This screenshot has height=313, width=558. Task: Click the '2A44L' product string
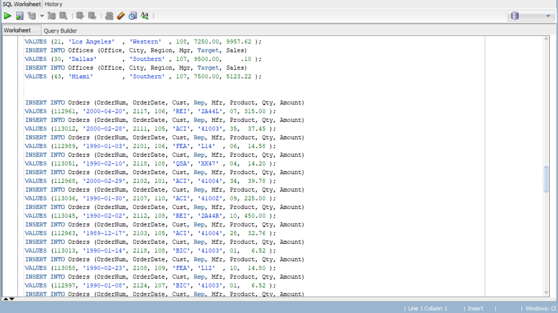click(x=210, y=112)
